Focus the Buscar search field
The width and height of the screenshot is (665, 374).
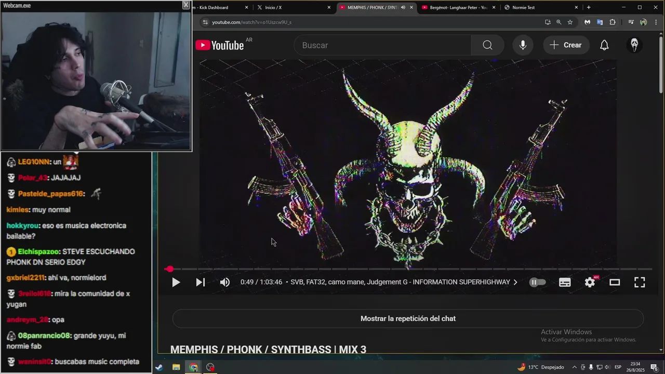[382, 45]
